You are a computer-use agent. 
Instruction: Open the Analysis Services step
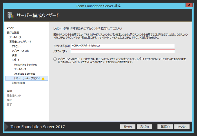tap(25, 74)
